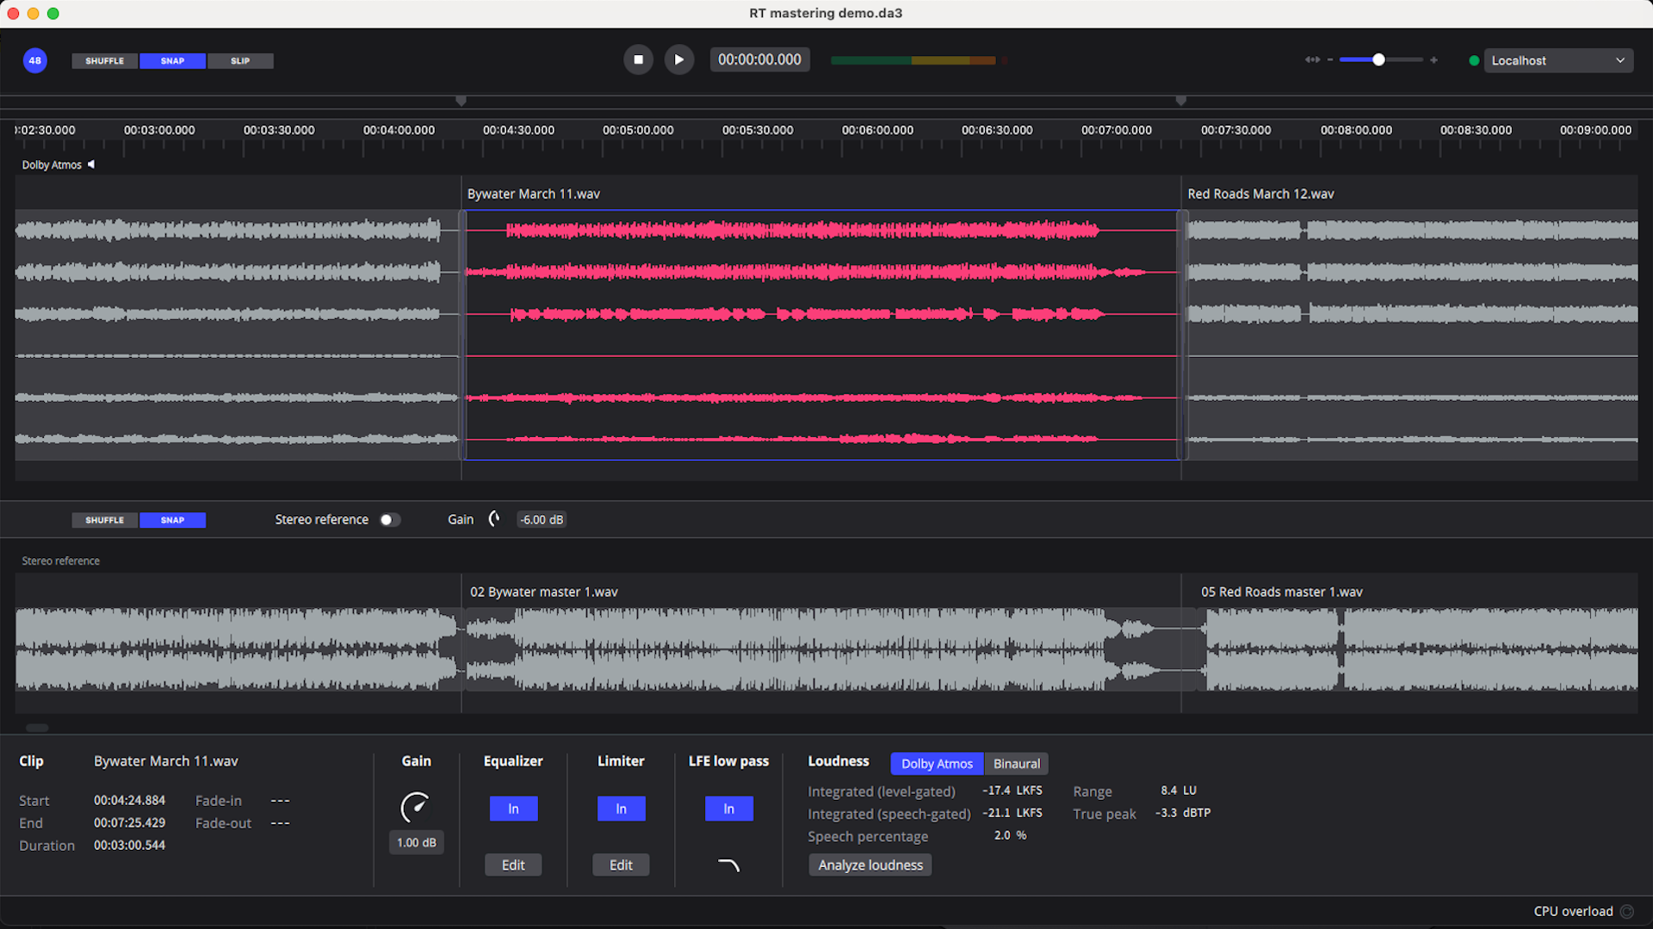Turn the clip Gain knob in bottom panel
The width and height of the screenshot is (1653, 929).
click(416, 809)
